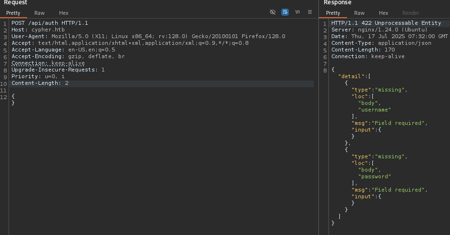The height and width of the screenshot is (235, 450).
Task: Click the POST /api/auth request line
Action: 50,23
